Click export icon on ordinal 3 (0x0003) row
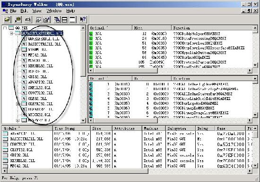The height and width of the screenshot is (182, 260). (91, 94)
